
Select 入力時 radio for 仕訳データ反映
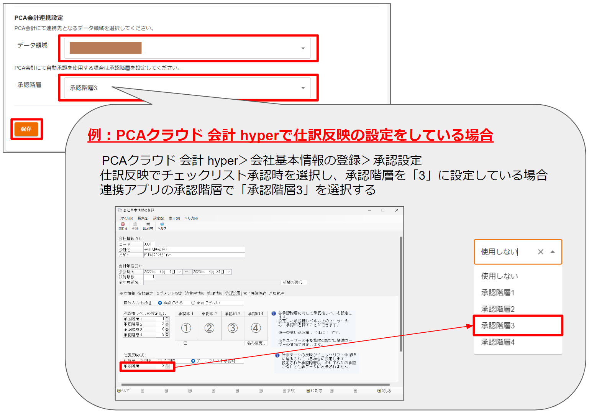pos(160,361)
